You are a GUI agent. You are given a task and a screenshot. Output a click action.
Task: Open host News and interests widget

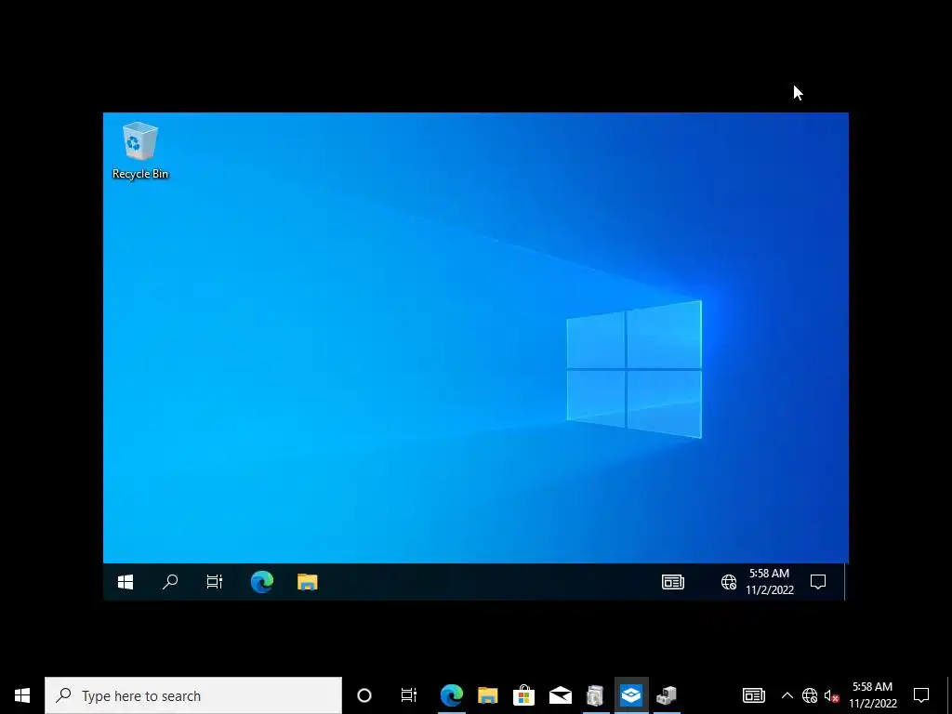pyautogui.click(x=753, y=695)
